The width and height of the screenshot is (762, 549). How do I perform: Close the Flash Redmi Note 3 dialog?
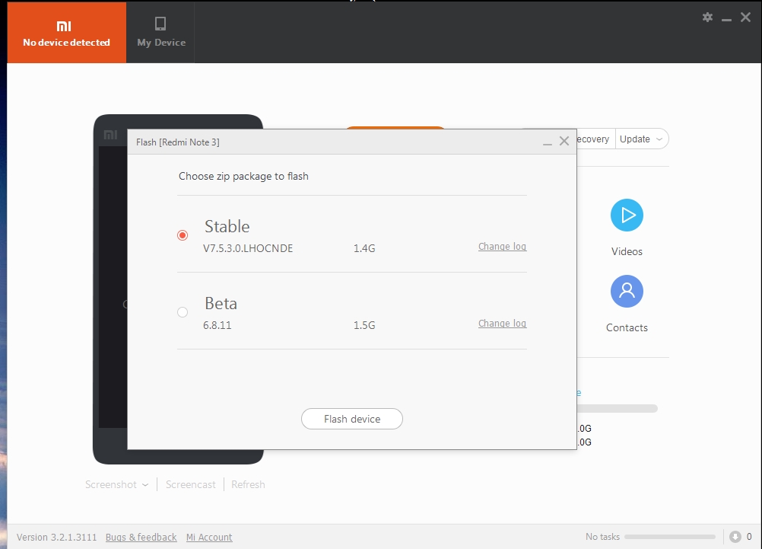(x=564, y=141)
